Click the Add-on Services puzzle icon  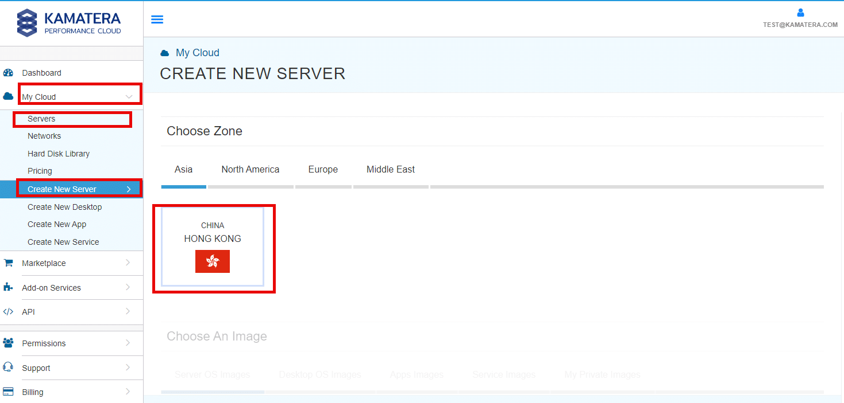(9, 287)
